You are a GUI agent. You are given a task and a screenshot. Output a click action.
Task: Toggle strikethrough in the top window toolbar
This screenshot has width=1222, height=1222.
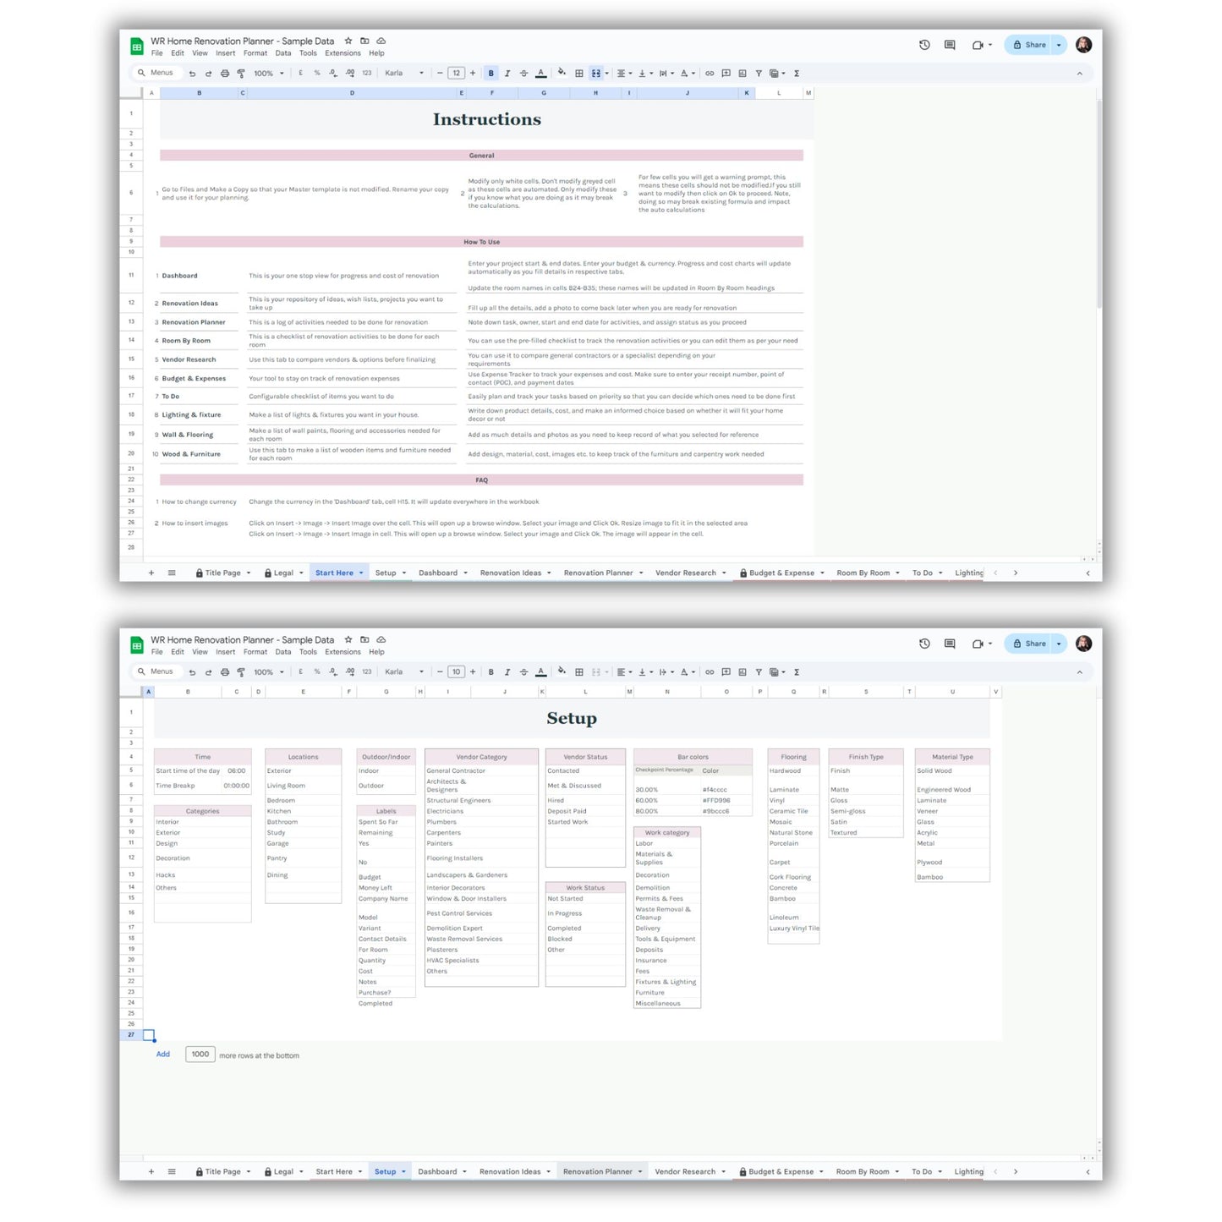(523, 74)
